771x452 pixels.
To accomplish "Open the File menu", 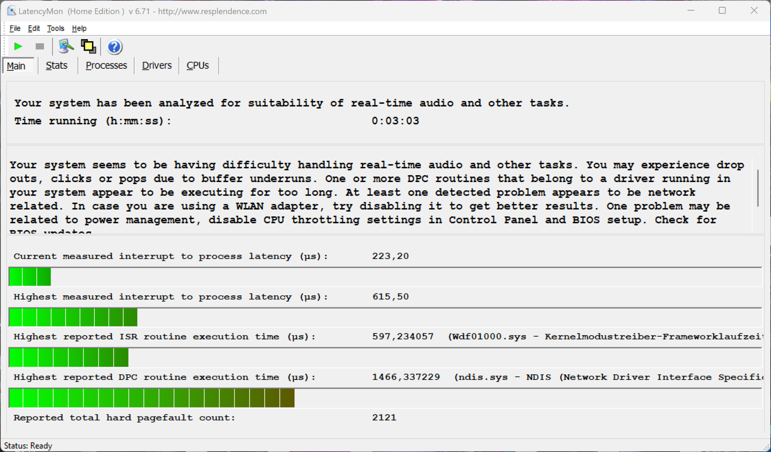I will coord(15,28).
